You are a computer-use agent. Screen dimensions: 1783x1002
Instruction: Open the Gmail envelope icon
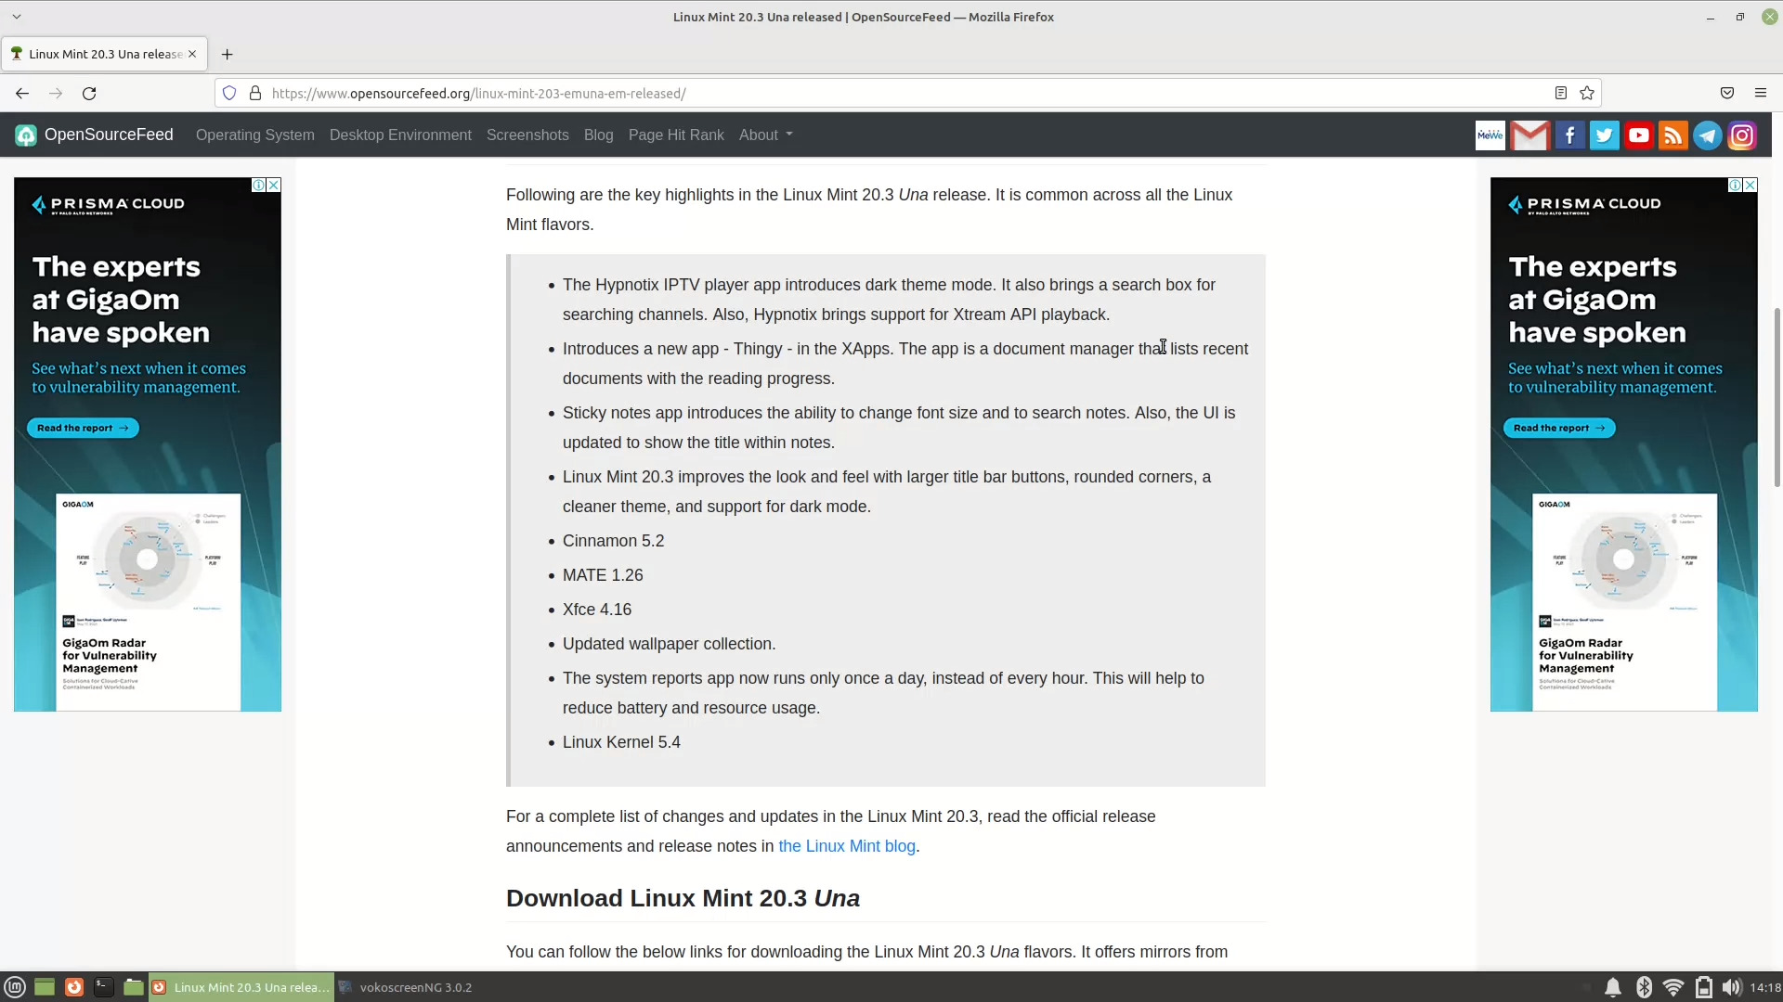pos(1529,135)
